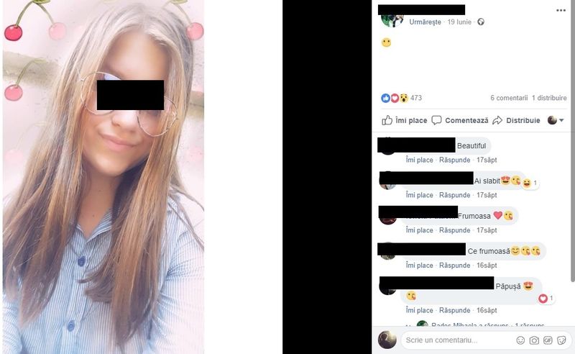Click the Distribuie share arrow icon
The image size is (575, 354).
pos(497,120)
